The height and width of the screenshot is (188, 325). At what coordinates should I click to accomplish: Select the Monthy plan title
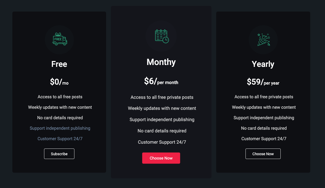161,62
